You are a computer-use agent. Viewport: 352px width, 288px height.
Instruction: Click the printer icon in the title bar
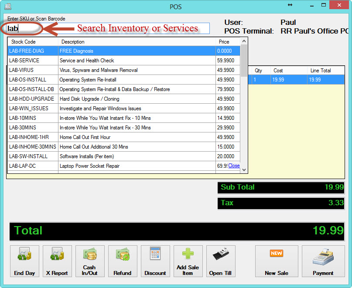(7, 7)
